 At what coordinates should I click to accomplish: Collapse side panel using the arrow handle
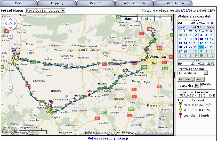[x=175, y=75]
